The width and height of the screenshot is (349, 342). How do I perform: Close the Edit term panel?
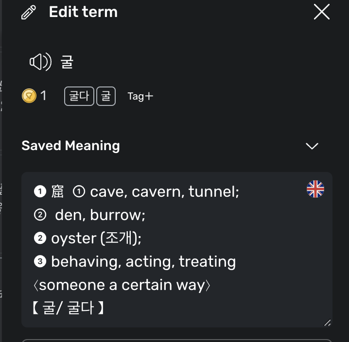(x=322, y=12)
